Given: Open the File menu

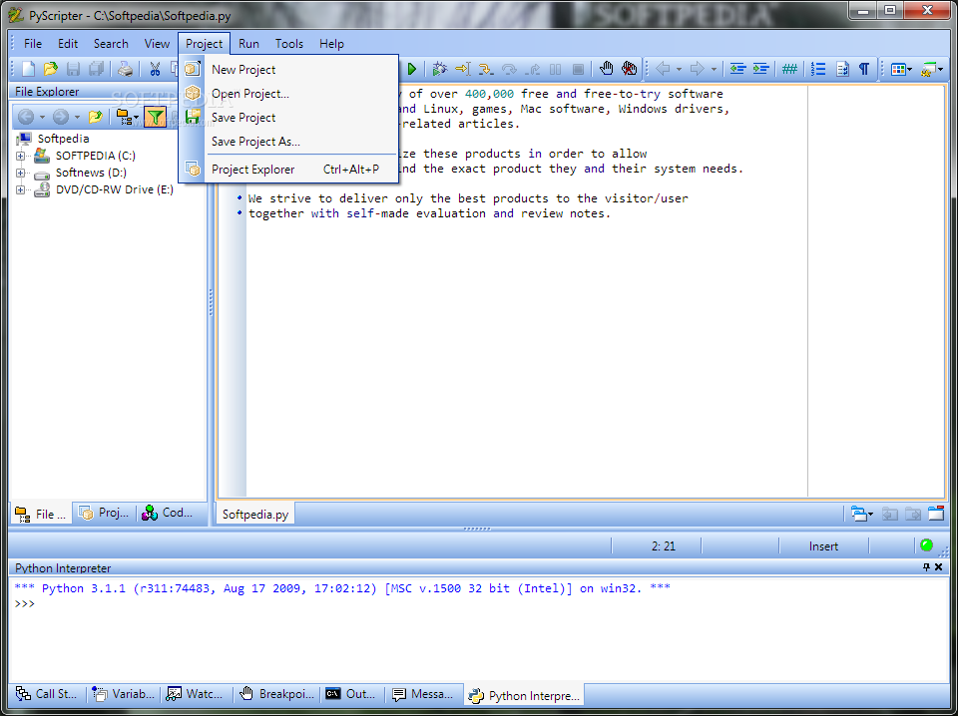Looking at the screenshot, I should coord(33,43).
